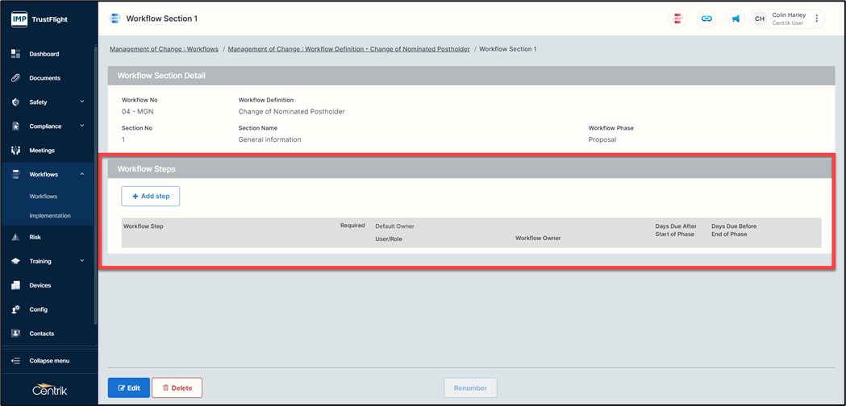Screen dimensions: 846x406
Task: Expand the Training menu chevron
Action: click(82, 261)
